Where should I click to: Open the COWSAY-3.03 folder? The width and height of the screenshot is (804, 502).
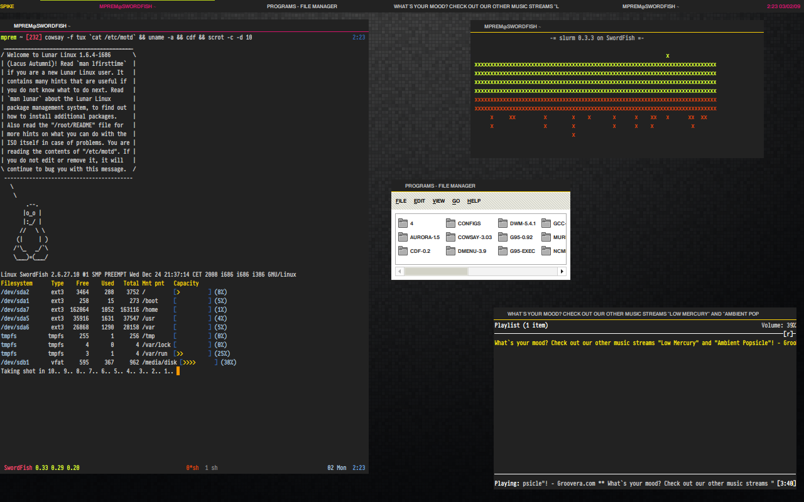pos(469,237)
